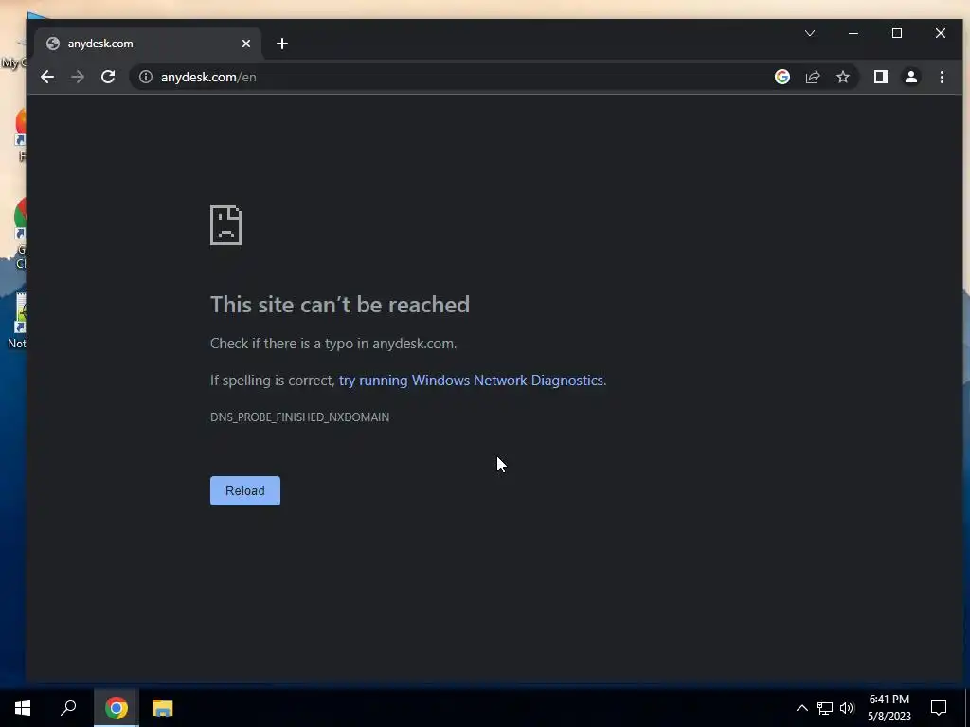Click the DNS_PROBE_FINISHED_NXDOMAIN error code
Screen dimensions: 970x727
coord(300,417)
